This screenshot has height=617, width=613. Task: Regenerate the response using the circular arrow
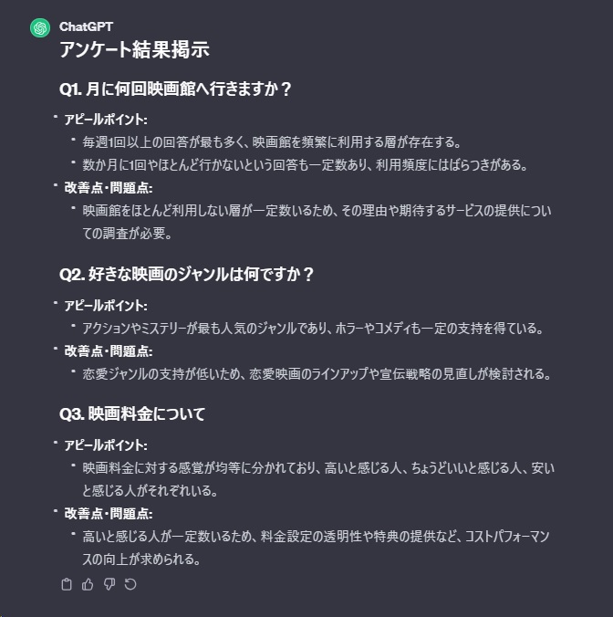tap(130, 584)
